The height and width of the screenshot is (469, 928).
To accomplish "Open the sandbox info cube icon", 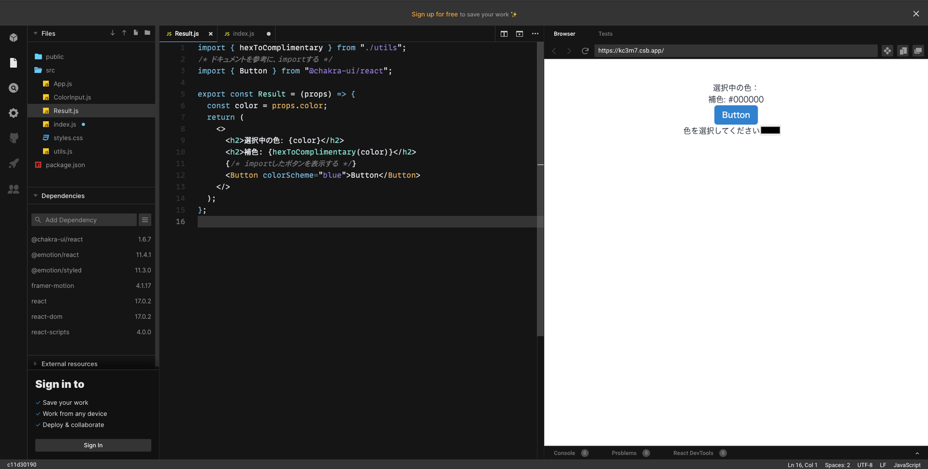I will click(13, 38).
